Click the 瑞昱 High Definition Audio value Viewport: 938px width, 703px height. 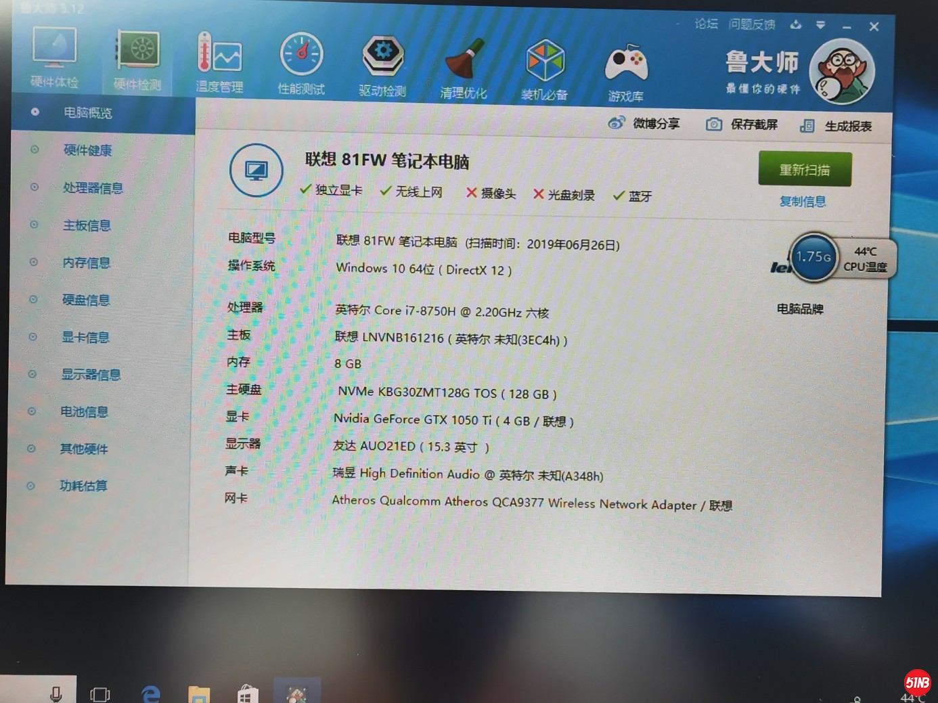coord(468,475)
